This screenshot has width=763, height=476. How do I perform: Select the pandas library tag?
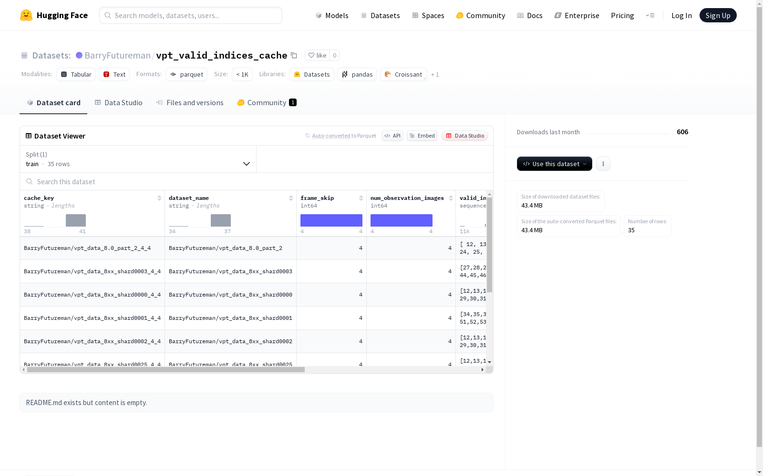(357, 74)
